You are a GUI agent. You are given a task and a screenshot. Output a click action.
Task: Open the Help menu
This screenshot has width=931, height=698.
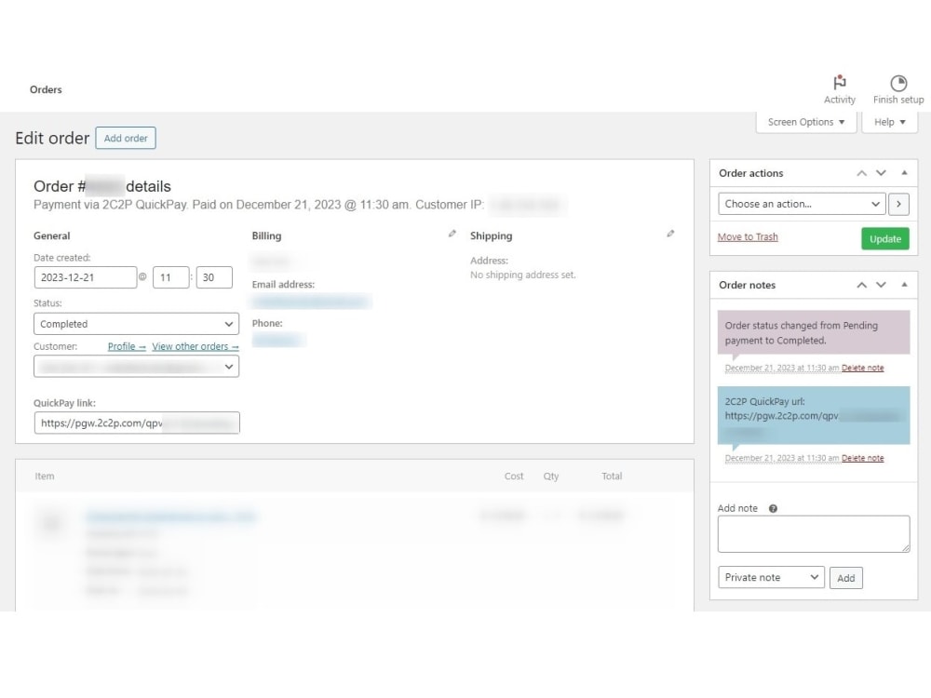889,122
